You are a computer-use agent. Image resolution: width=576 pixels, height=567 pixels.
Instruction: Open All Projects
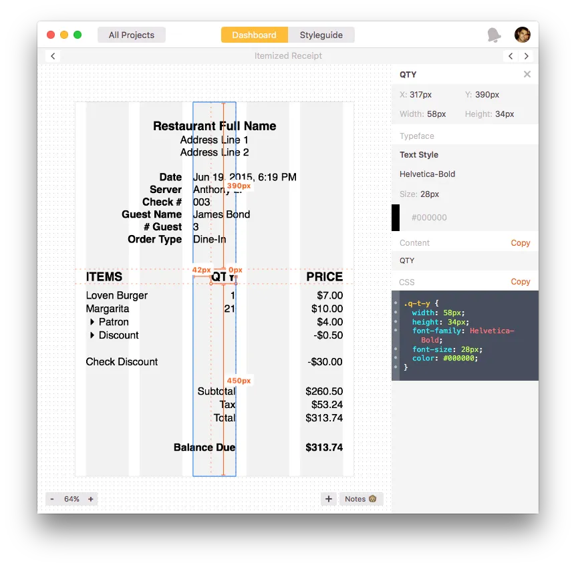pyautogui.click(x=132, y=35)
